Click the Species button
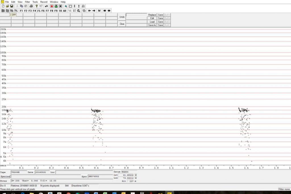 (x=5, y=177)
